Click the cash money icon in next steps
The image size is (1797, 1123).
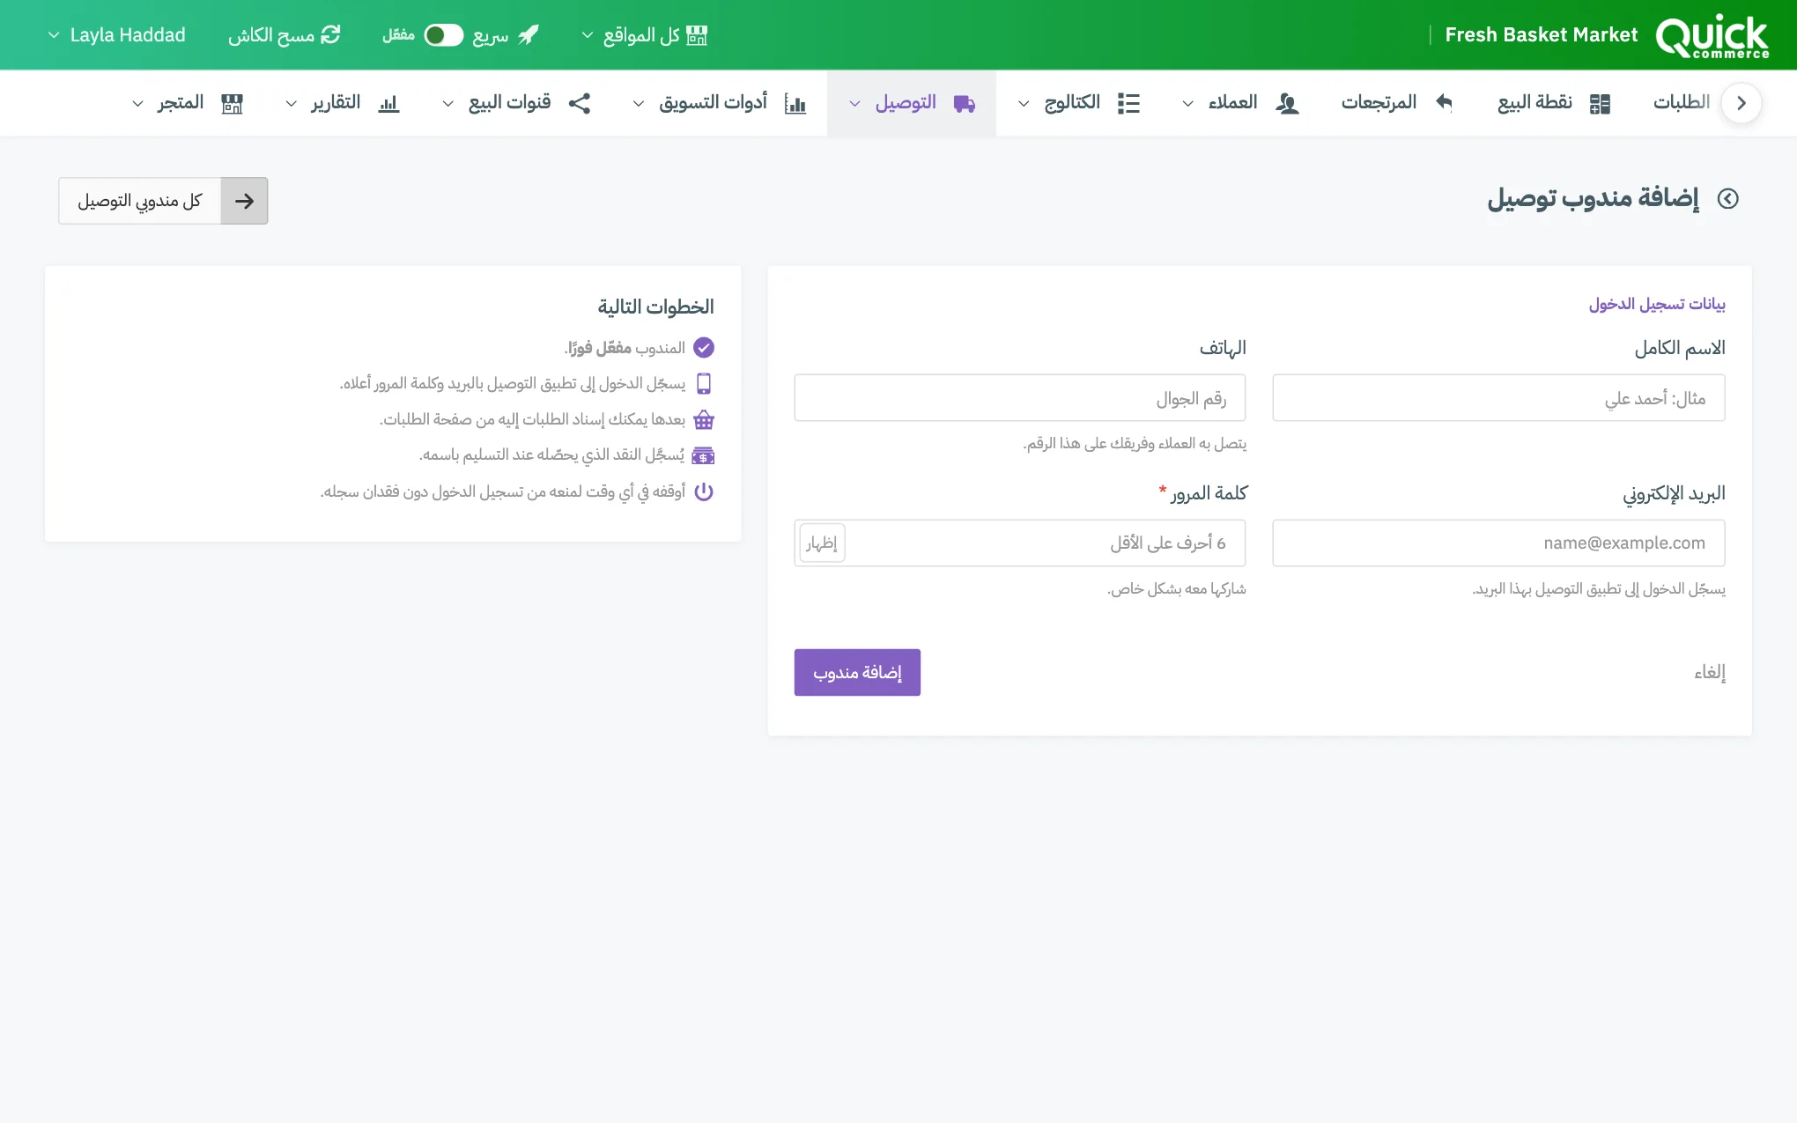[x=703, y=455]
